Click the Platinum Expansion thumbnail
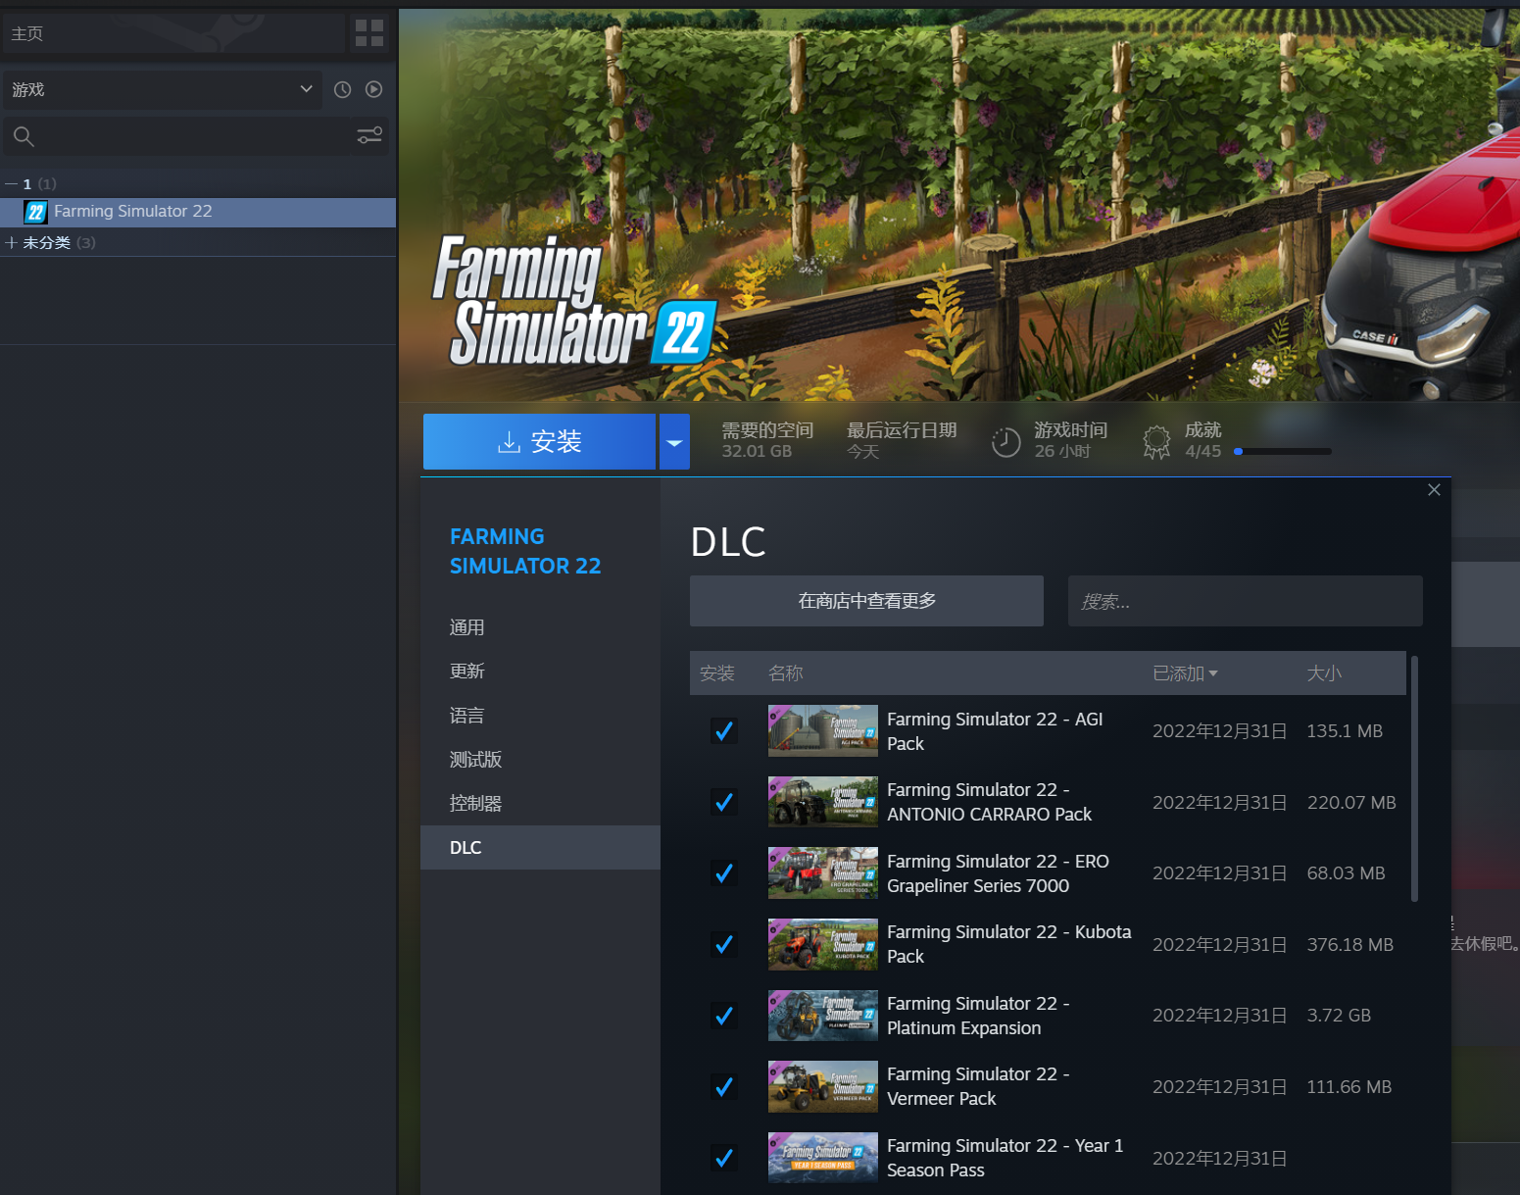Viewport: 1520px width, 1195px height. tap(823, 1016)
